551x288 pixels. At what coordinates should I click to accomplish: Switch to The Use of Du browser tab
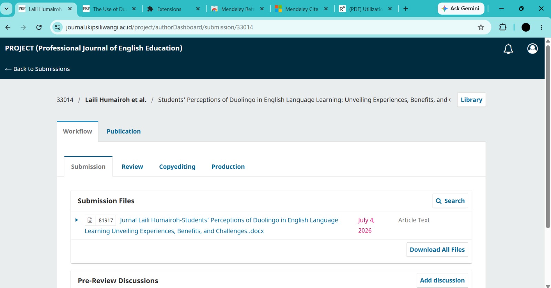(110, 9)
